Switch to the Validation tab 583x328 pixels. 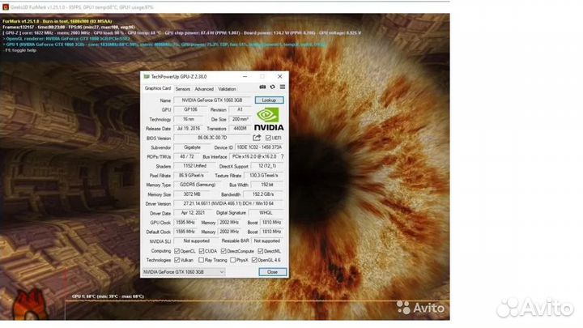pos(227,89)
